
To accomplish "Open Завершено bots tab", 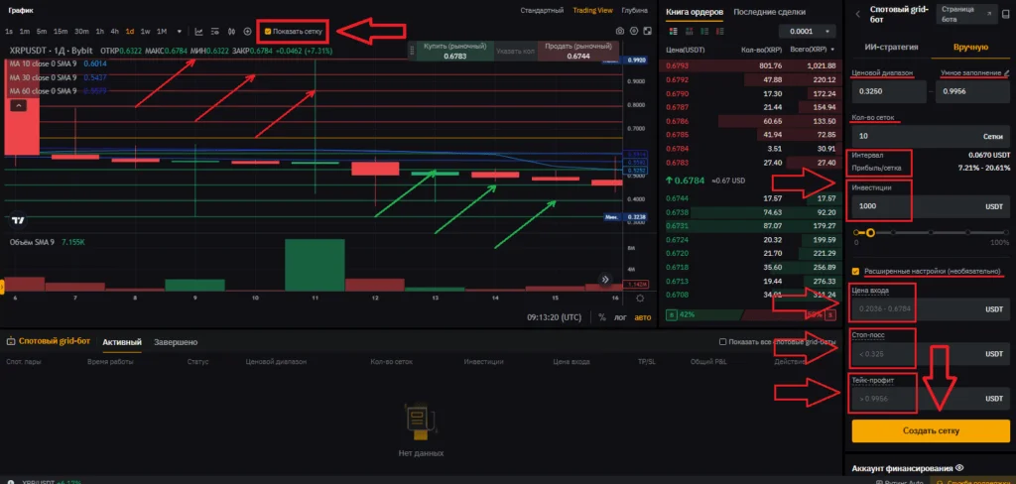I will (x=176, y=342).
